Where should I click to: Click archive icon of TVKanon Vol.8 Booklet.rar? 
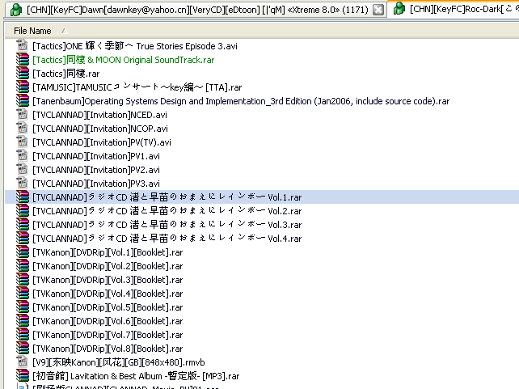pos(22,348)
